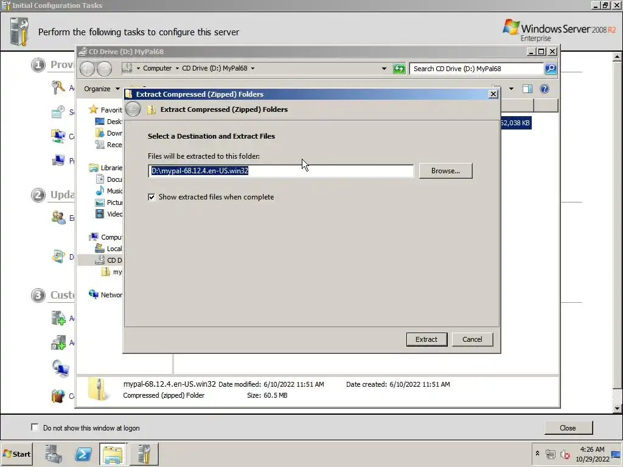
Task: Open Explorer Help icon
Action: (545, 89)
